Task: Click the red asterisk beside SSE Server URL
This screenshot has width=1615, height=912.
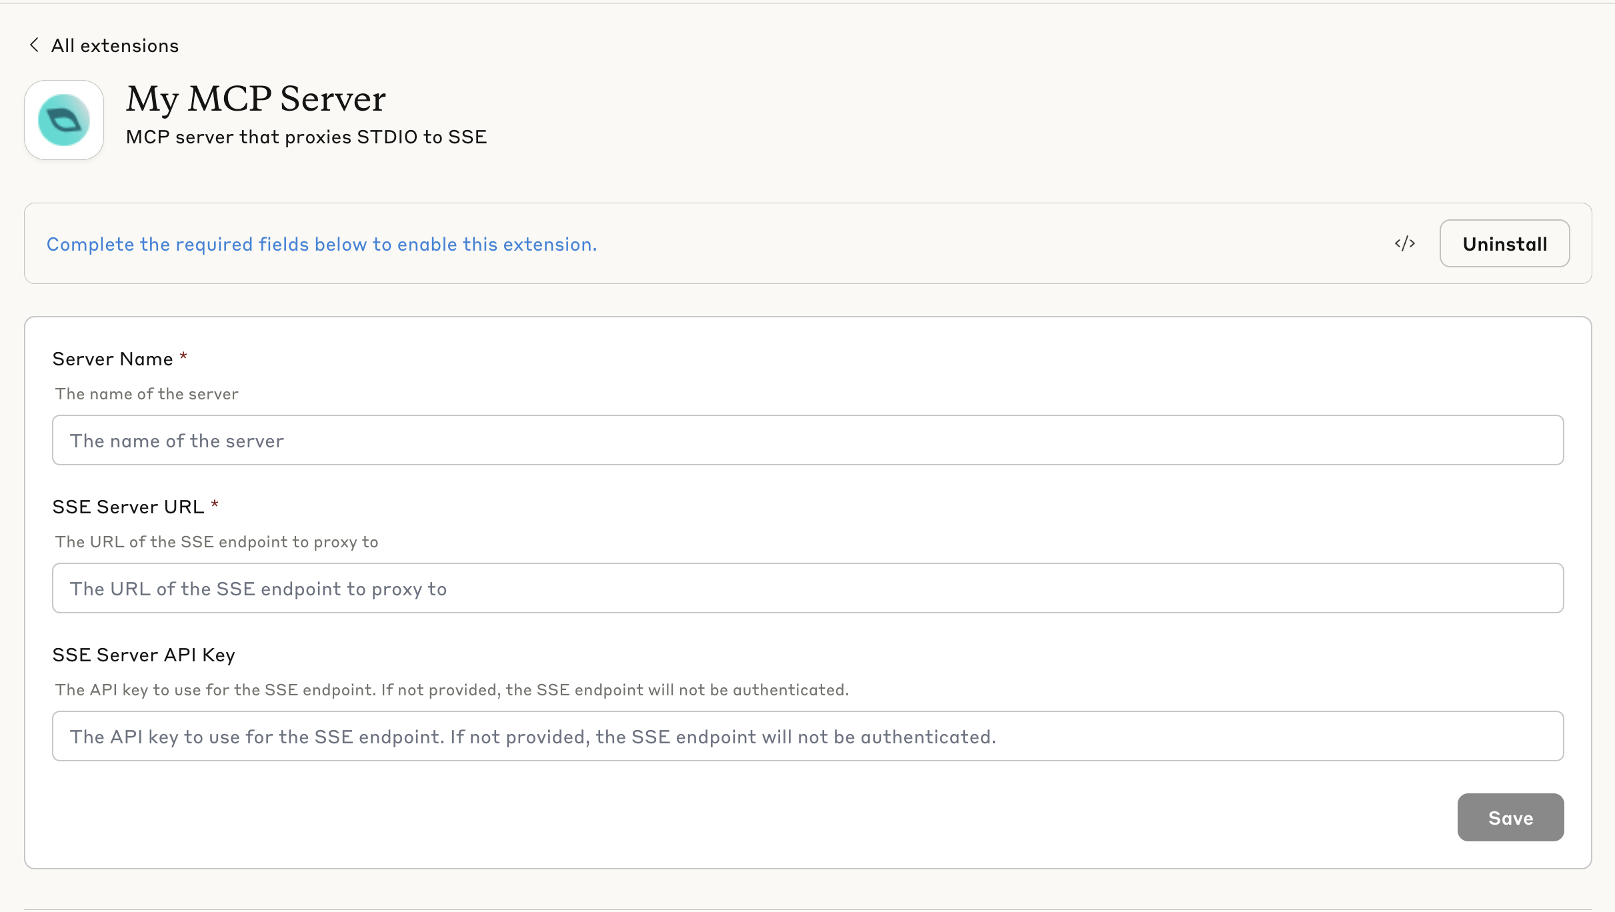Action: point(215,505)
